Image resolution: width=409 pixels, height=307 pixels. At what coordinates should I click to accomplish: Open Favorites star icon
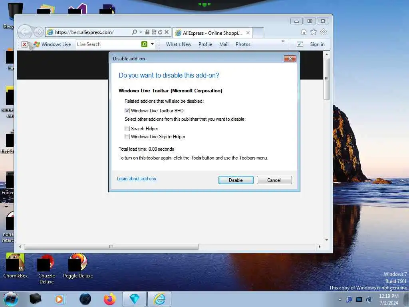[314, 32]
